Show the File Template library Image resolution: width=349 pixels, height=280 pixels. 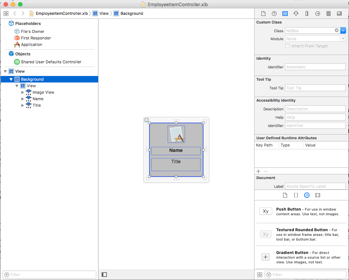coord(285,195)
